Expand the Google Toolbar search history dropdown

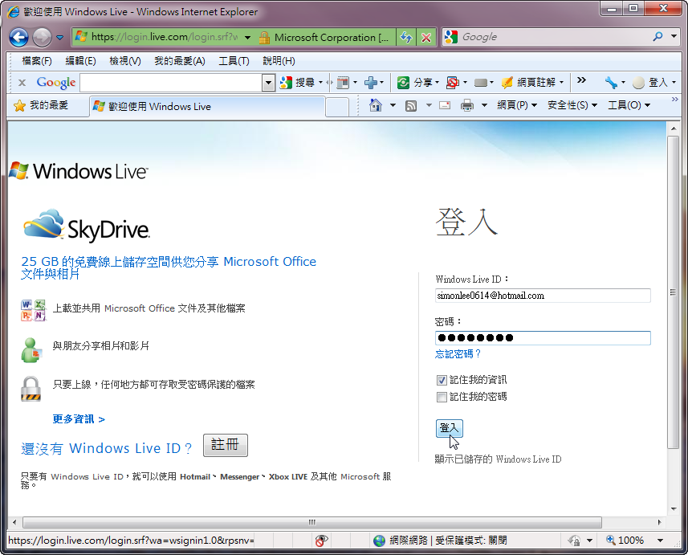pyautogui.click(x=268, y=82)
